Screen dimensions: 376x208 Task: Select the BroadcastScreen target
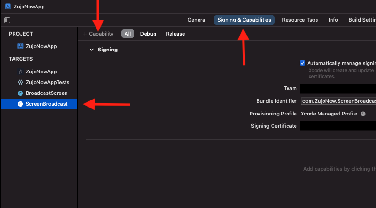click(x=39, y=93)
